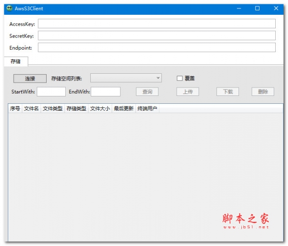The height and width of the screenshot is (246, 288).
Task: Focus the AccessKey input field
Action: (157, 24)
